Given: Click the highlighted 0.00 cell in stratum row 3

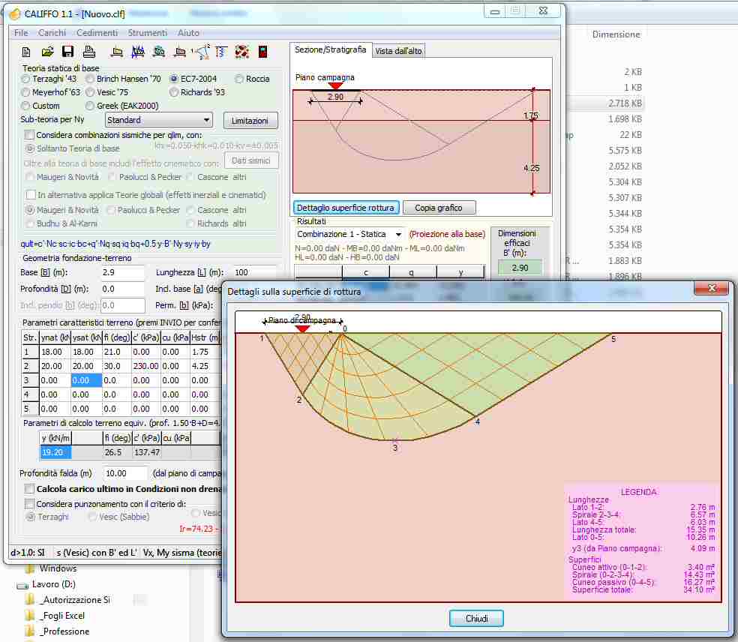Looking at the screenshot, I should (x=86, y=380).
